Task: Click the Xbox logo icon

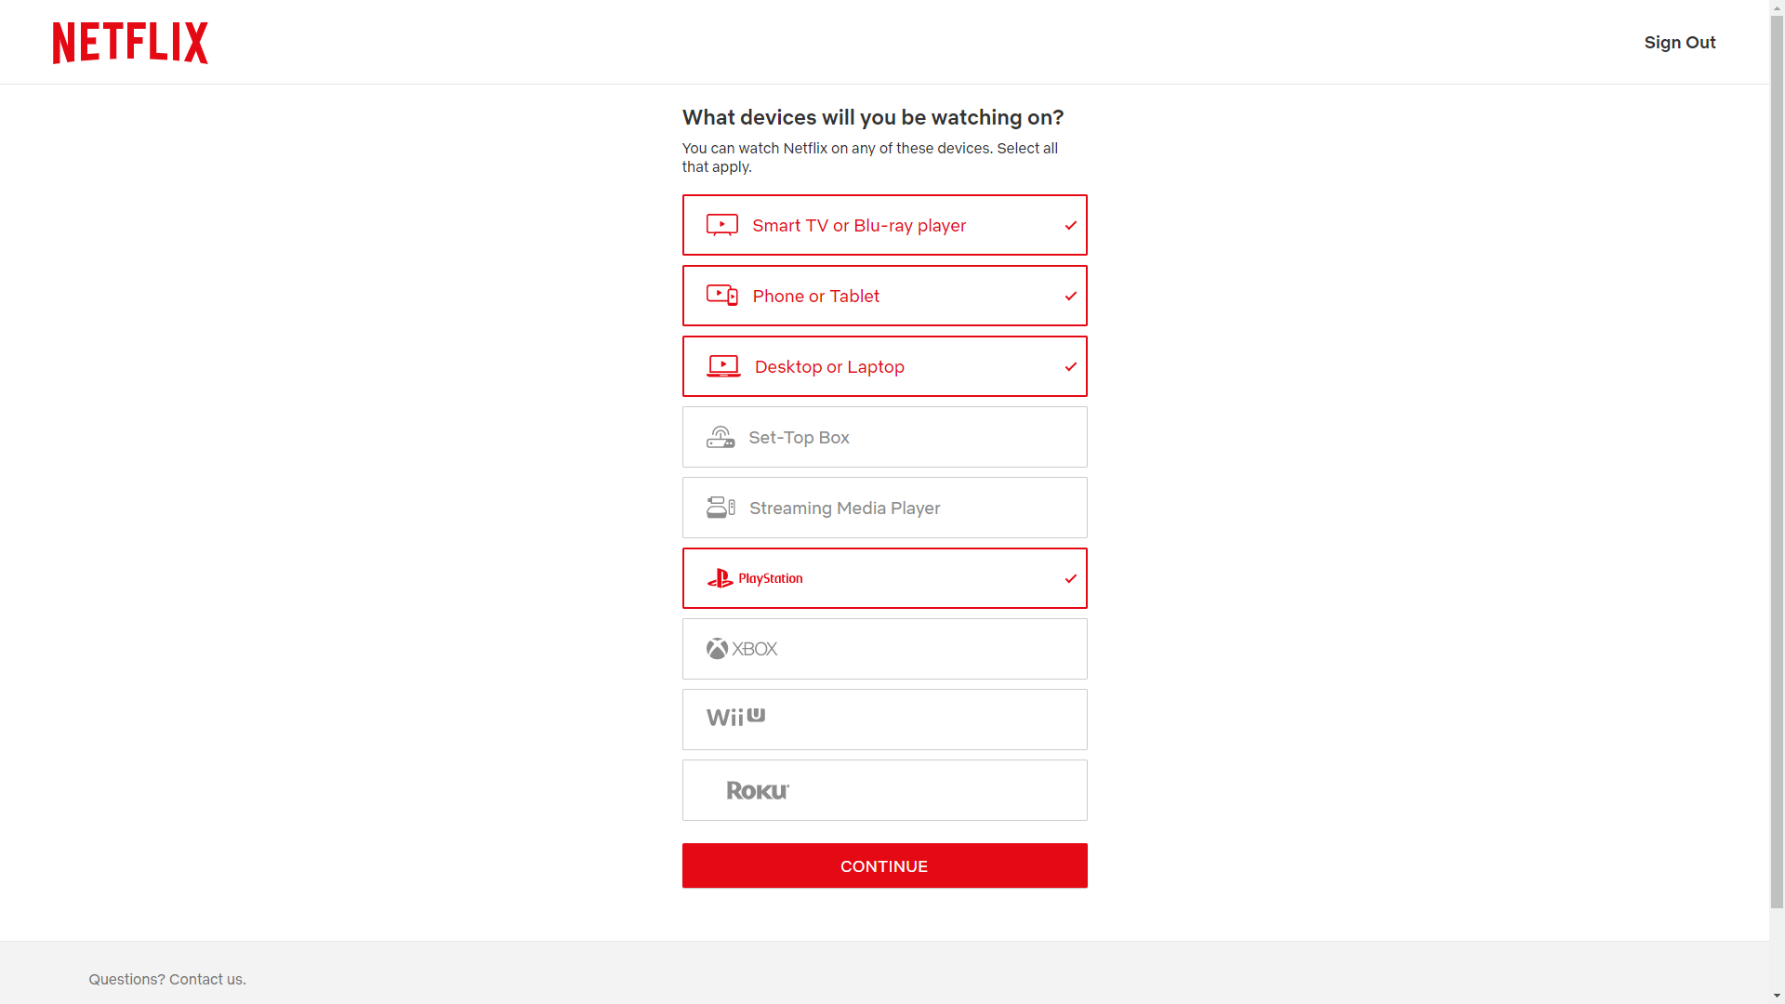Action: [x=717, y=649]
